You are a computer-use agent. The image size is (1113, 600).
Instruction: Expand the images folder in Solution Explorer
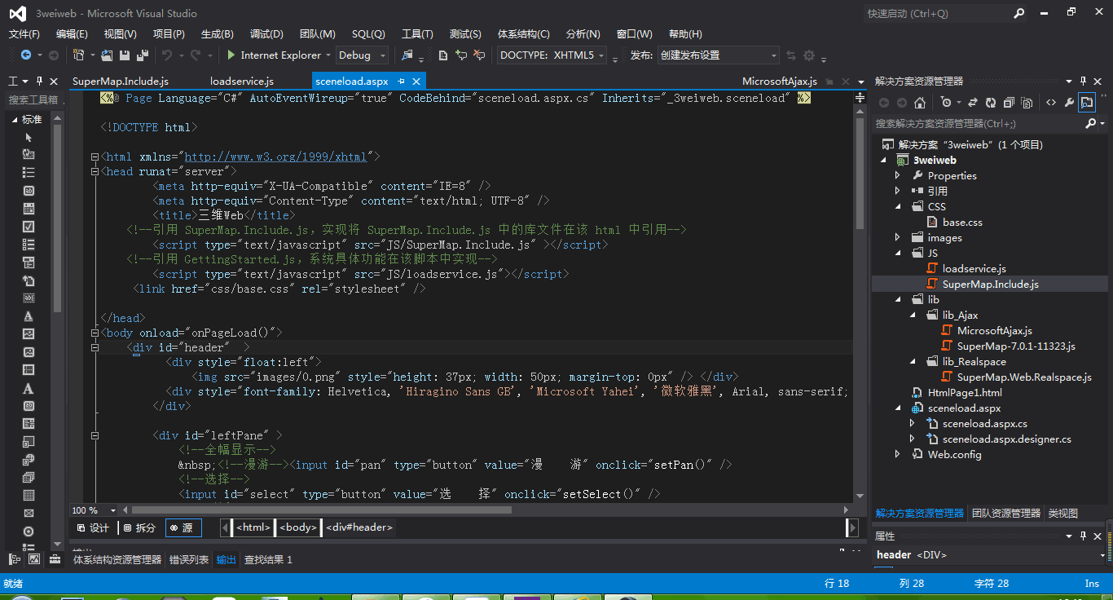pos(899,238)
